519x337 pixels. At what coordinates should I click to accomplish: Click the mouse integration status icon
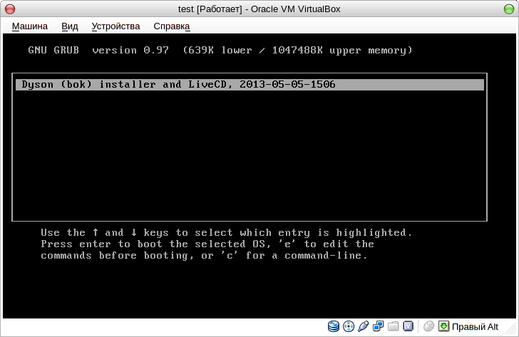428,326
